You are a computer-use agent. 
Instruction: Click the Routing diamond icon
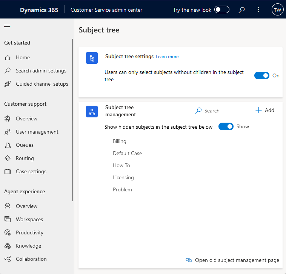[x=8, y=158]
